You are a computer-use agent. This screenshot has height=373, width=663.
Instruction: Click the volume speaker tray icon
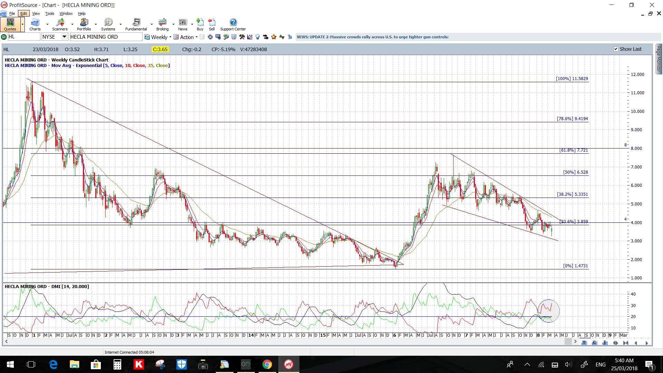[x=568, y=364]
